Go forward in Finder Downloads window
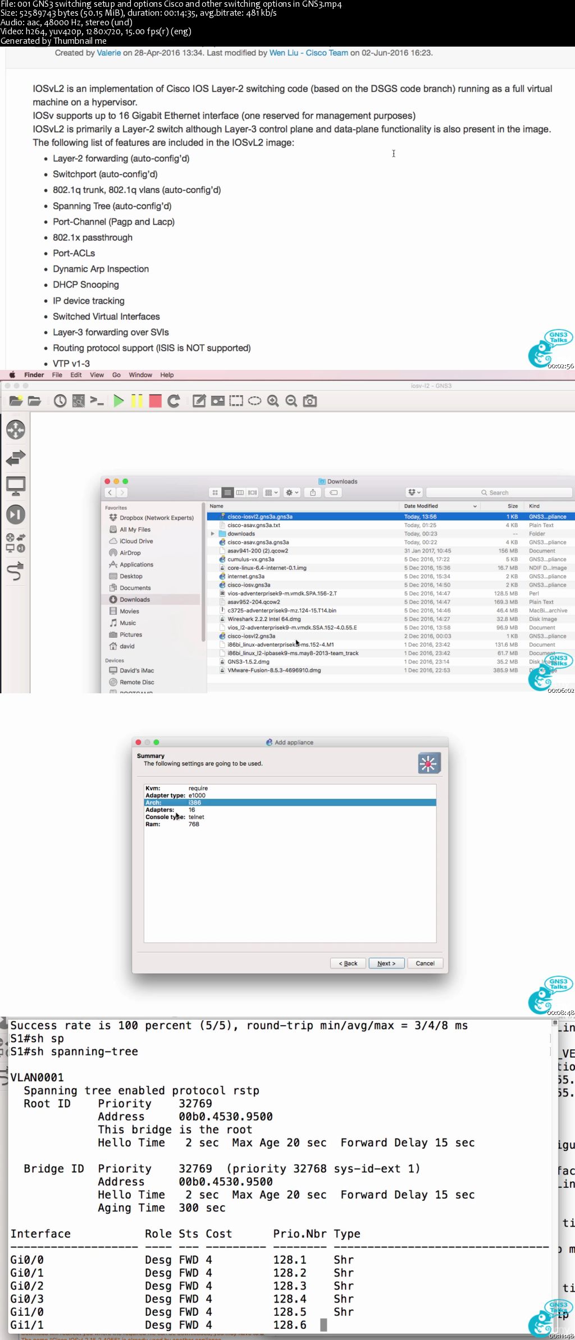575x1340 pixels. click(x=122, y=492)
